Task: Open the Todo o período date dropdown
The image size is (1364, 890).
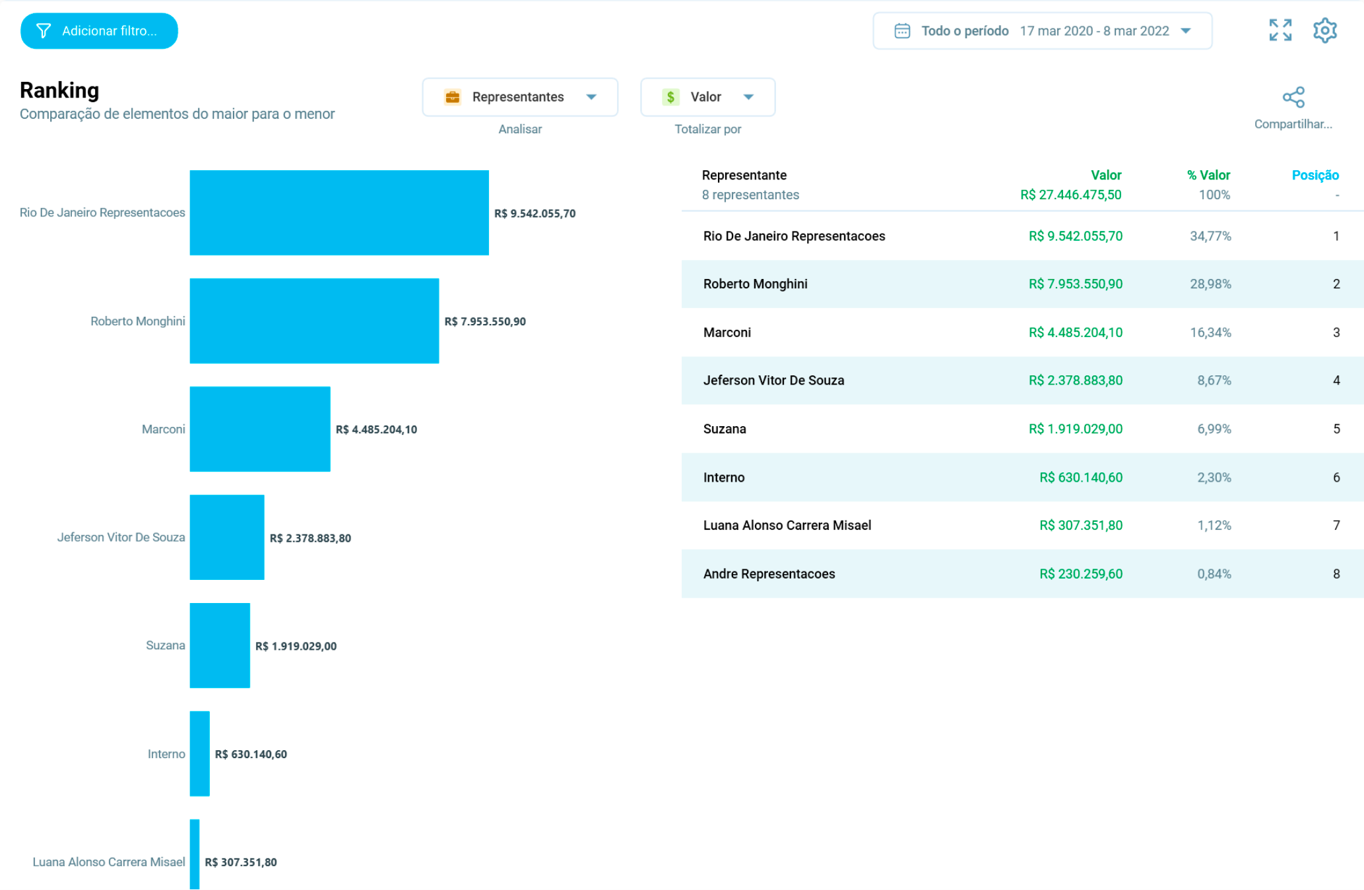Action: click(x=1042, y=31)
